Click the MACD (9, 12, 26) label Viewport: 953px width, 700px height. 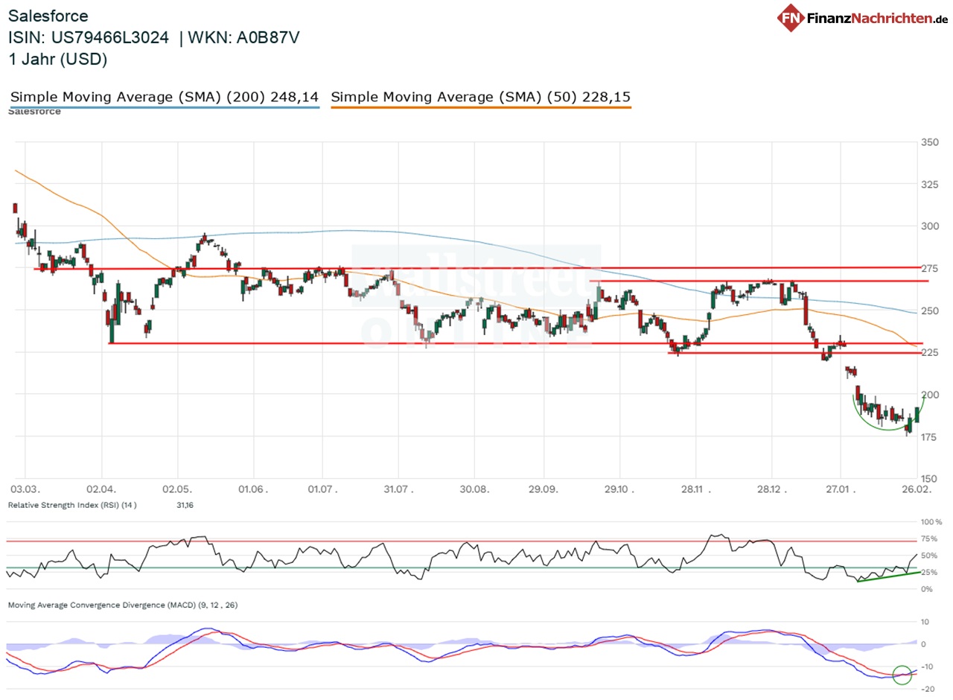(x=121, y=605)
